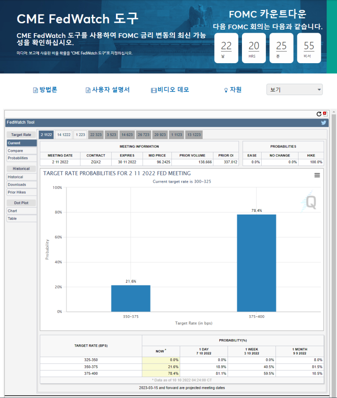This screenshot has width=337, height=398.
Task: Click the lightbulb icon beside 자원
Action: point(226,90)
